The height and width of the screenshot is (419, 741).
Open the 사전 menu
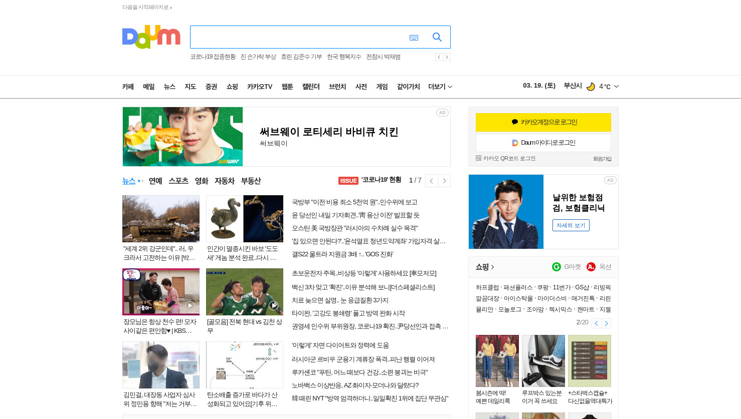361,87
